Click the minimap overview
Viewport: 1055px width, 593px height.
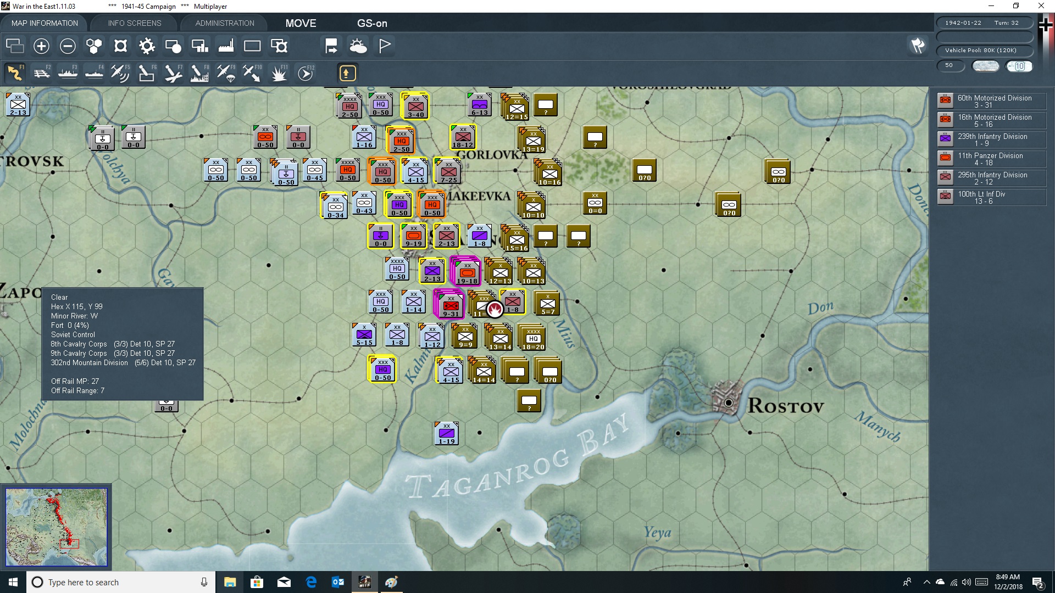pos(56,527)
